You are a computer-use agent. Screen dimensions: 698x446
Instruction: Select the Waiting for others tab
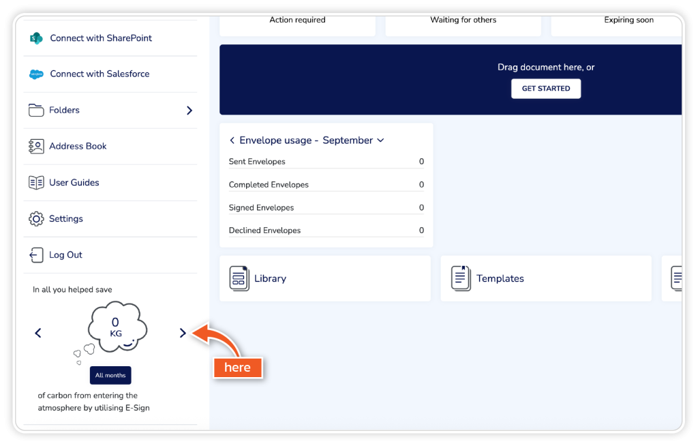tap(463, 21)
